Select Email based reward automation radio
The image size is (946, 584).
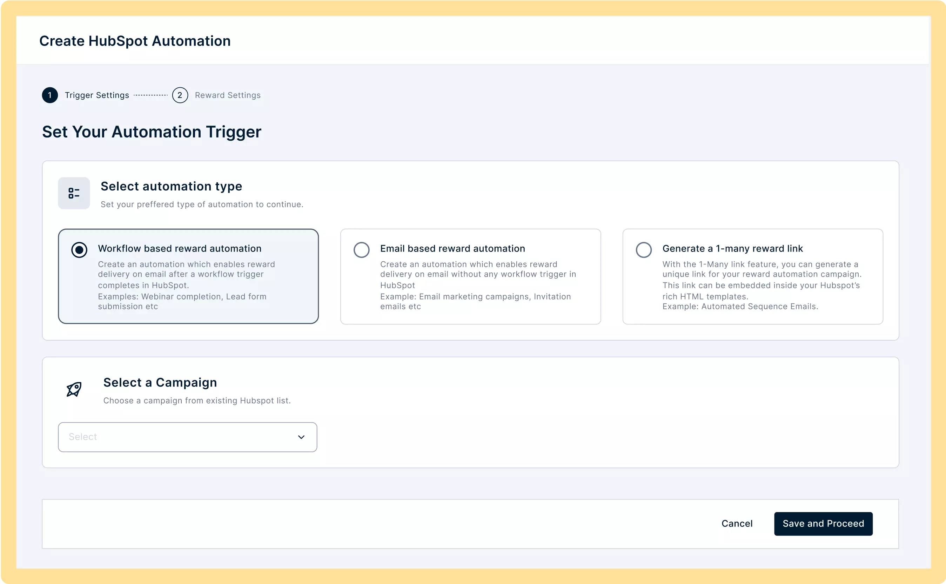[x=361, y=250]
